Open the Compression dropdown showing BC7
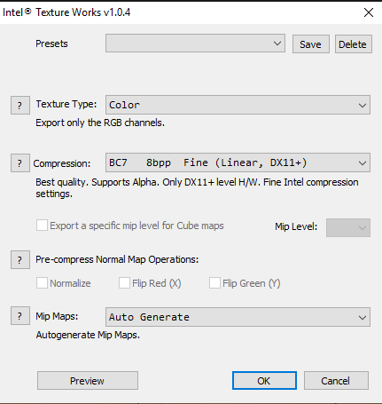 (238, 162)
